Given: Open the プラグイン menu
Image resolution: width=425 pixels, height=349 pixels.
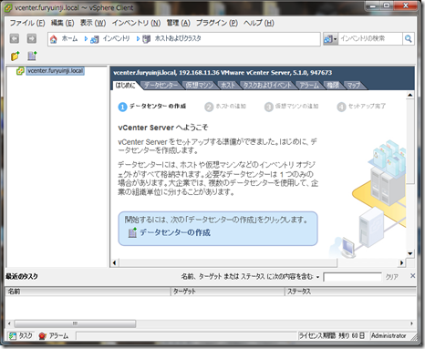Looking at the screenshot, I should (x=216, y=23).
